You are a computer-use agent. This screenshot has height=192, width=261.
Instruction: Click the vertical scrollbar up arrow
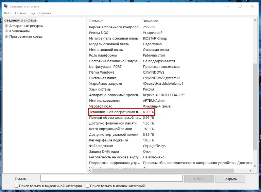coord(255,20)
